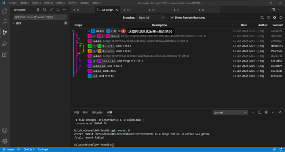This screenshot has height=152, width=285.
Task: Open Git Graph from source control toolbar
Action: click(x=58, y=10)
